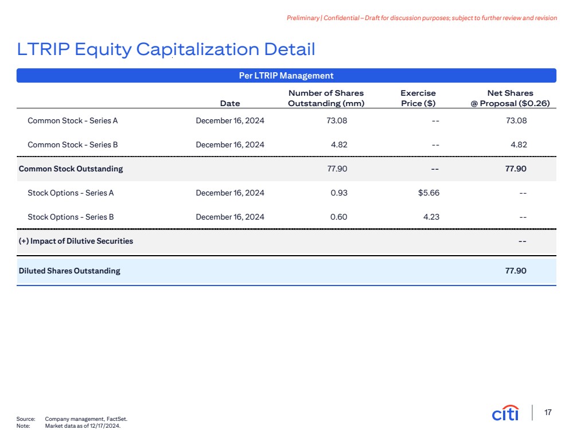Image resolution: width=573 pixels, height=430 pixels.
Task: Select the 'Common Stock - Series A' row label
Action: click(x=73, y=120)
